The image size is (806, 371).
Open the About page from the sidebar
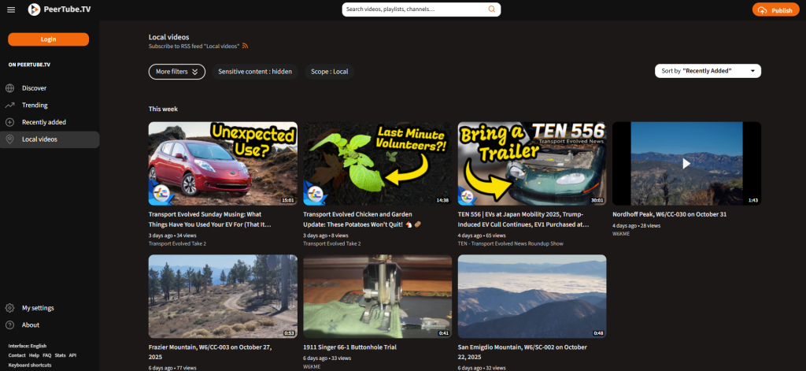[x=50, y=325]
